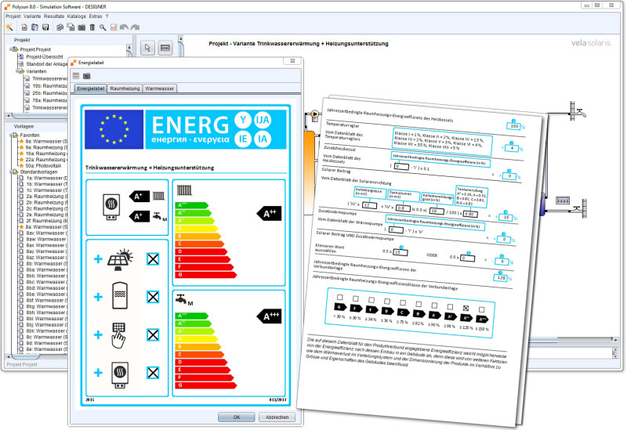Viewport: 627px width, 430px height.
Task: Open the table view icon in Energielabel dialog
Action: [x=76, y=75]
